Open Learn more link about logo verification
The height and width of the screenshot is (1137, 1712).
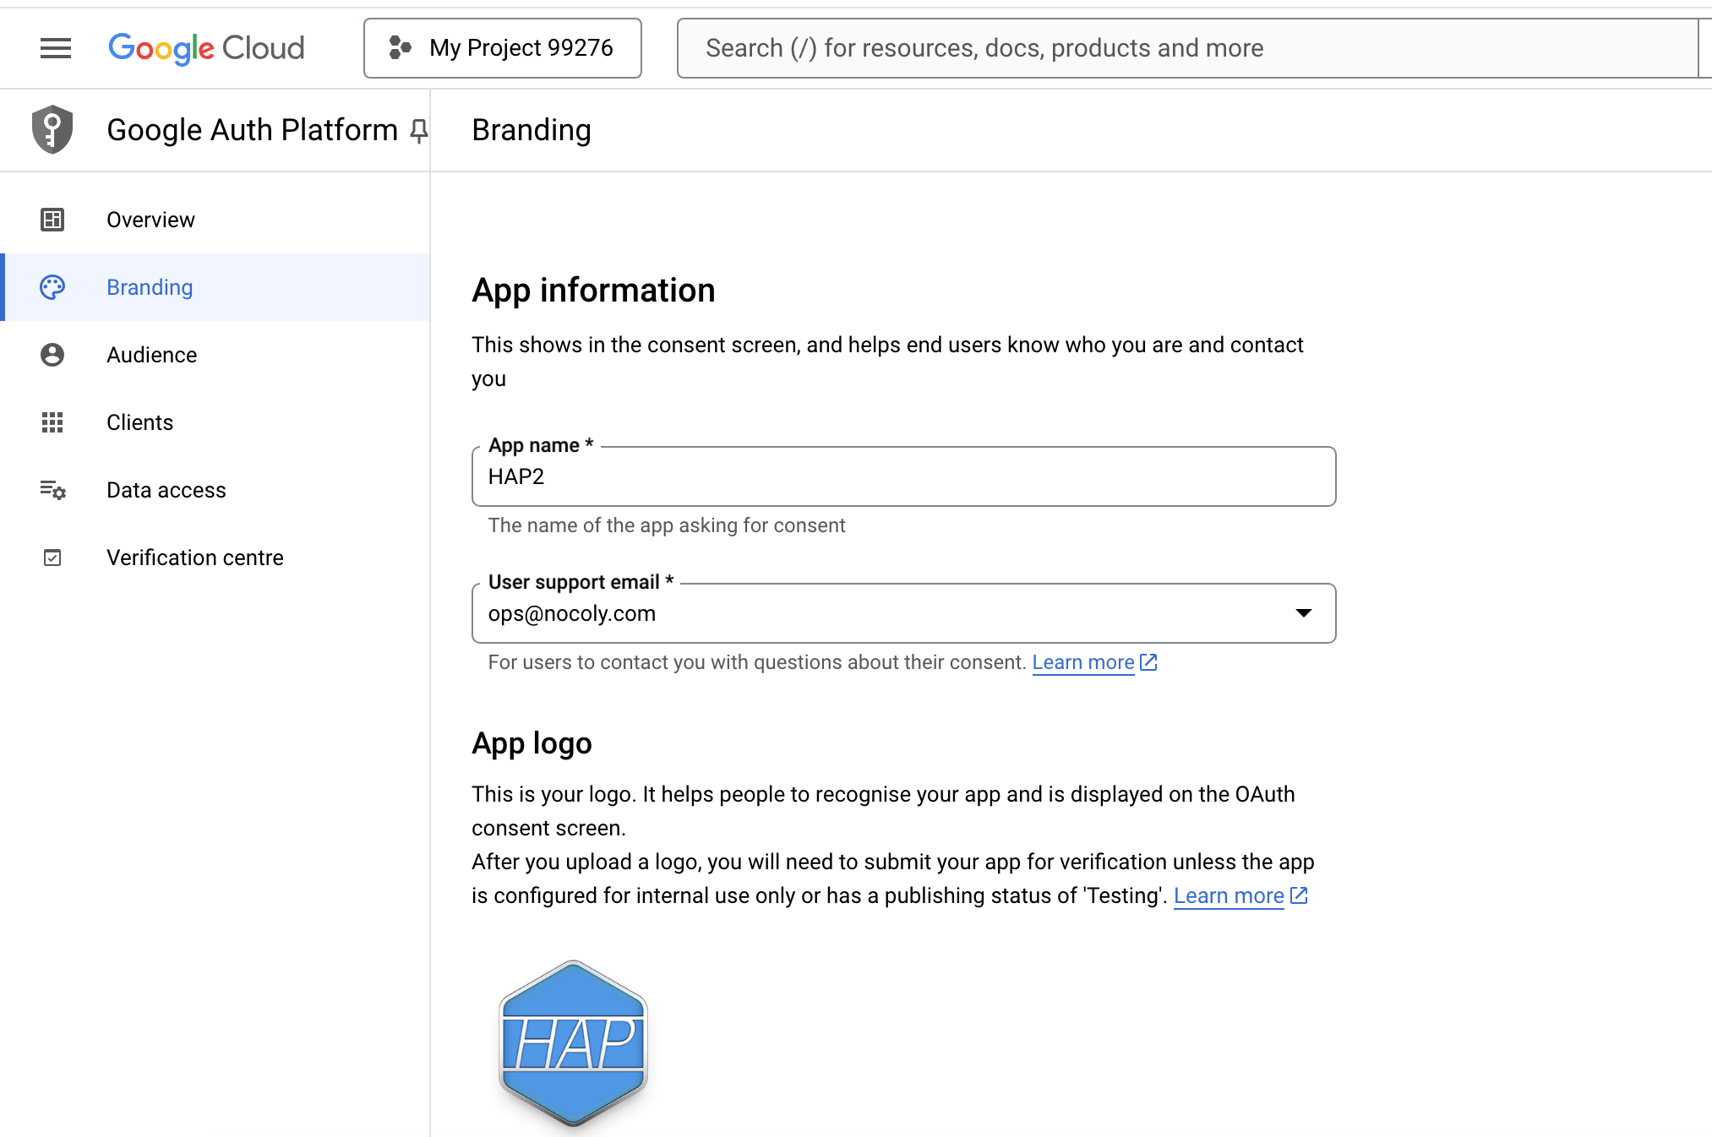pos(1229,895)
